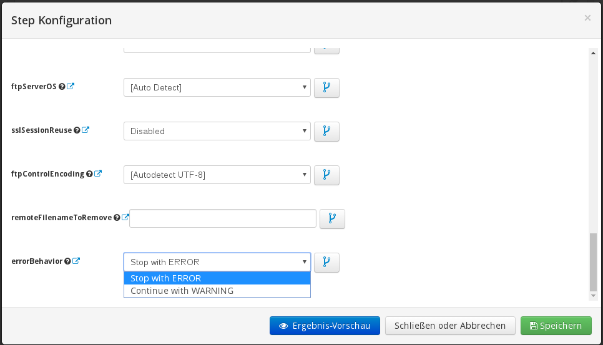Click the Ergebnis-Vorschau preview button

point(324,326)
